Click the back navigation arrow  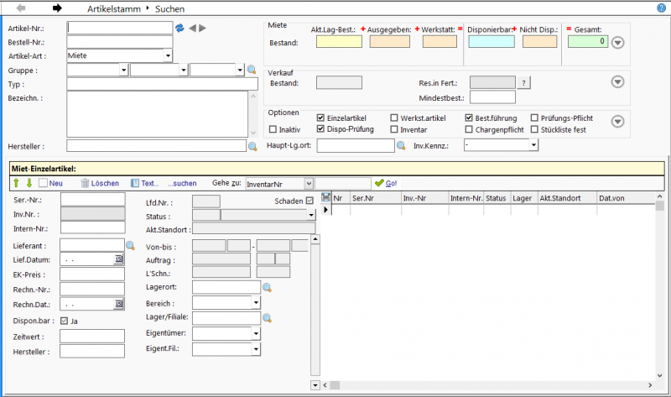[20, 8]
